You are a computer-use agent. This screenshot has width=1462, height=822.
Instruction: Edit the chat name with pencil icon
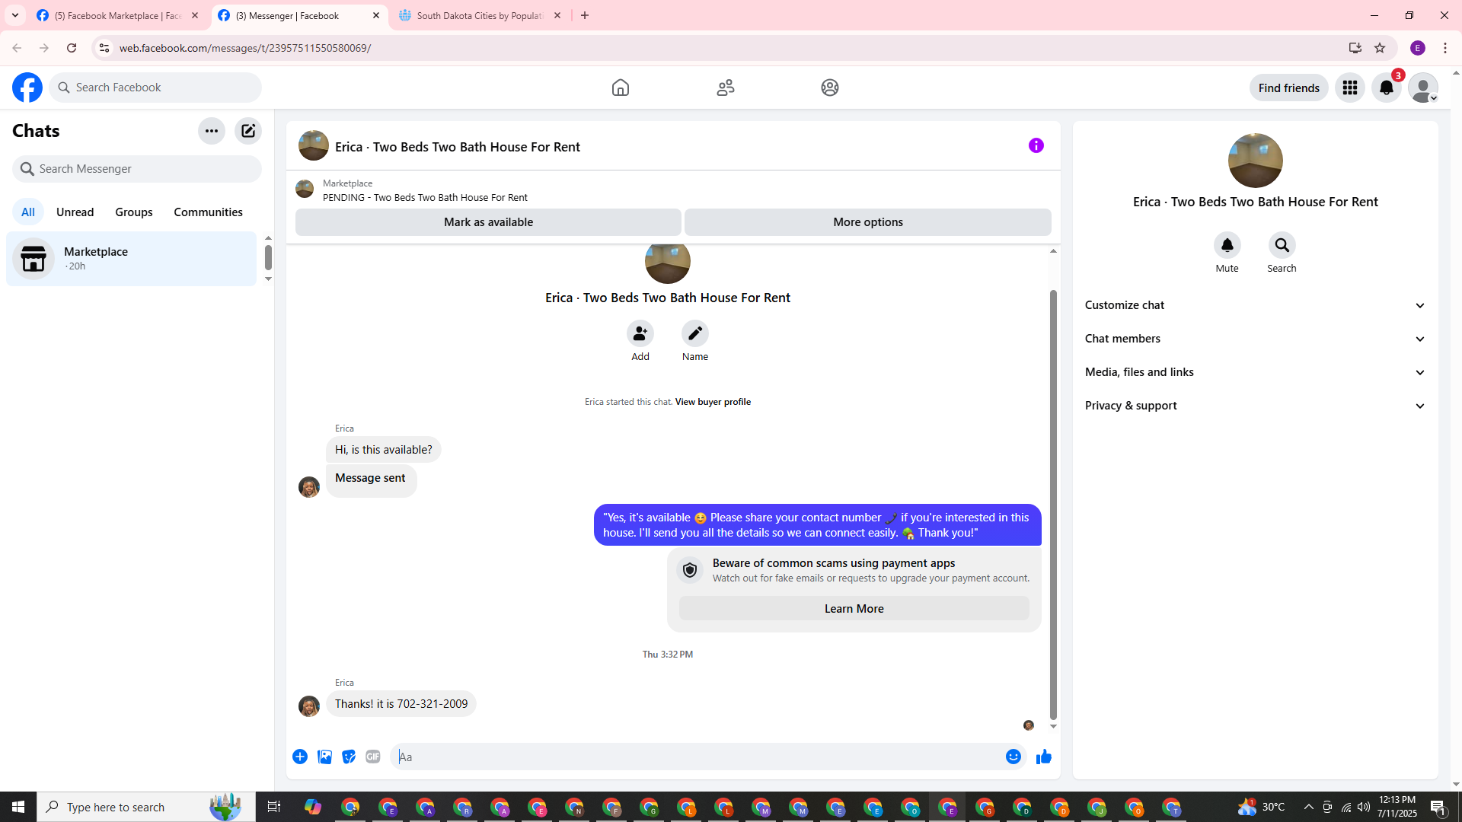[x=695, y=333]
